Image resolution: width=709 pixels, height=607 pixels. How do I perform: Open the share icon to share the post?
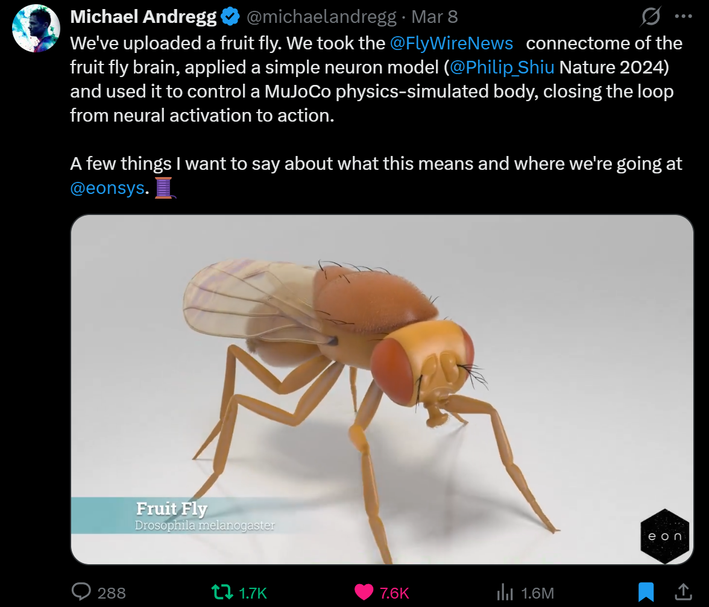tap(684, 593)
